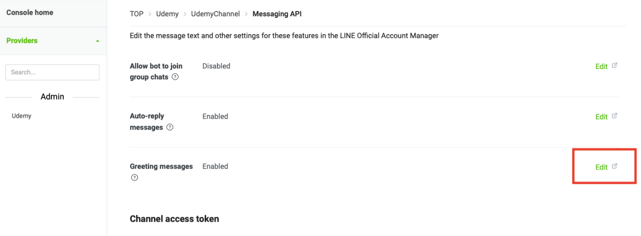Open external link icon for Greeting messages Edit

(x=614, y=167)
